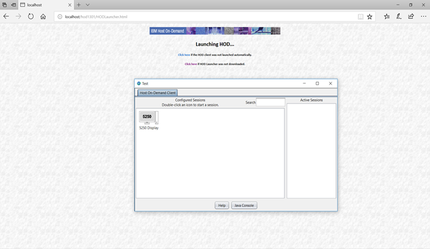Show tab previews chevron

pyautogui.click(x=88, y=5)
